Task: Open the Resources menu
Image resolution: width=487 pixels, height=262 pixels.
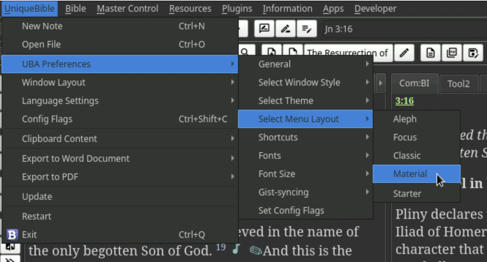Action: (x=190, y=8)
